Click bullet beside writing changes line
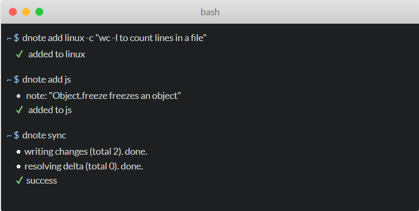The height and width of the screenshot is (211, 419). [18, 152]
